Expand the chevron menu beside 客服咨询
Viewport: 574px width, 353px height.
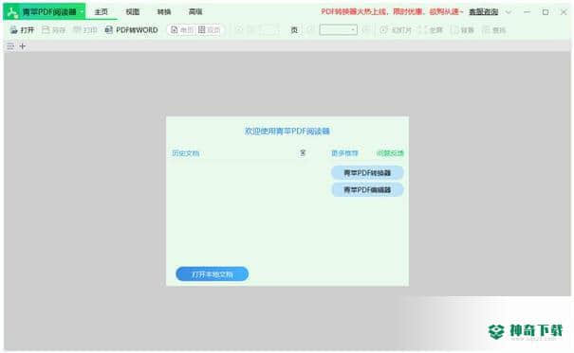509,12
